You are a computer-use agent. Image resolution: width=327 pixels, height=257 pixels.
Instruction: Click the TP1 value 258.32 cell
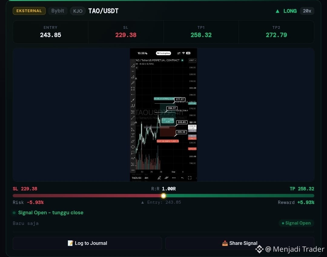point(201,32)
